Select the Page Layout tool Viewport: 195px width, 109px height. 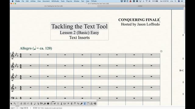click(88, 104)
